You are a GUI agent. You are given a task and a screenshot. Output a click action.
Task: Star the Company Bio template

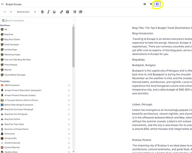(69, 138)
